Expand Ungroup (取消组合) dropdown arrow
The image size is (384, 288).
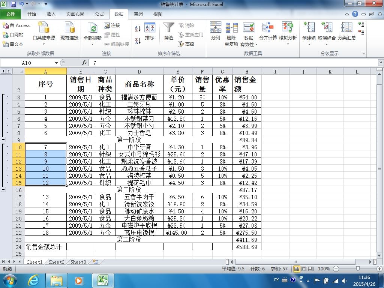tap(327, 44)
